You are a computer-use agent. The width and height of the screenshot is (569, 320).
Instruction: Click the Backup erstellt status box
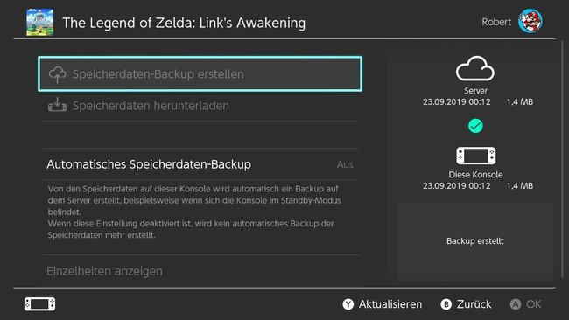(x=475, y=241)
